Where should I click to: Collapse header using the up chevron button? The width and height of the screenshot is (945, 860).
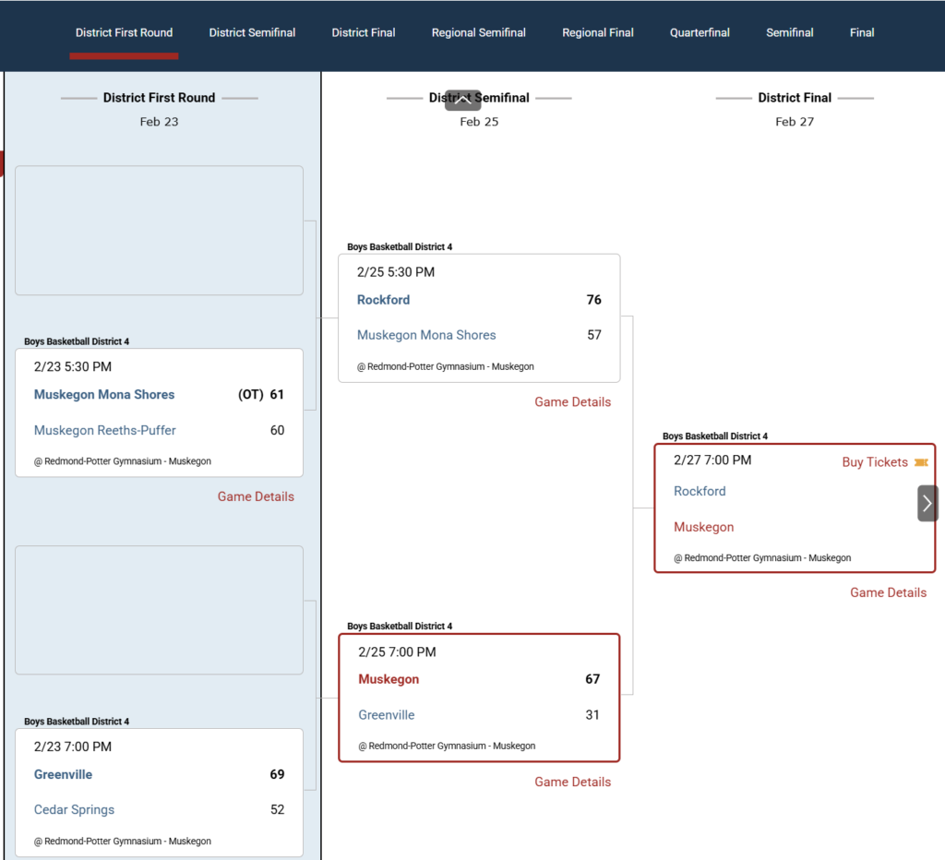pos(462,101)
